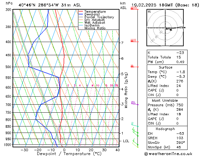Screen dimensions: 202x156
Task: Click the "km ASL" altitude axis label
Action: (123, 5)
